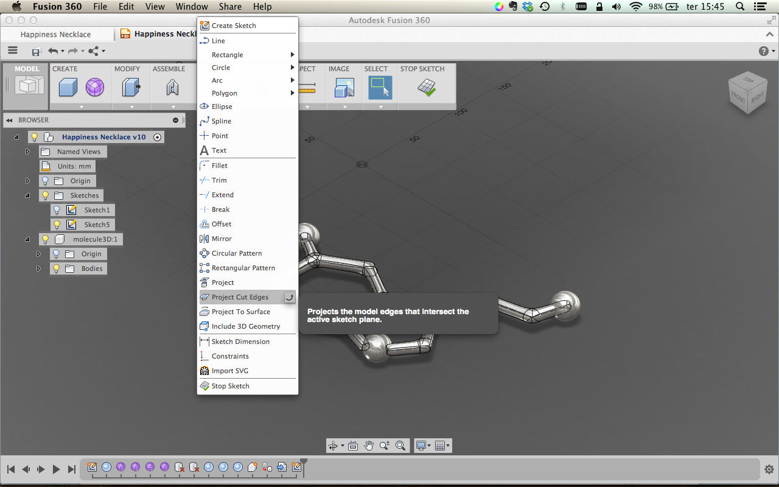
Task: Expand the Bodies folder triangle
Action: [39, 268]
